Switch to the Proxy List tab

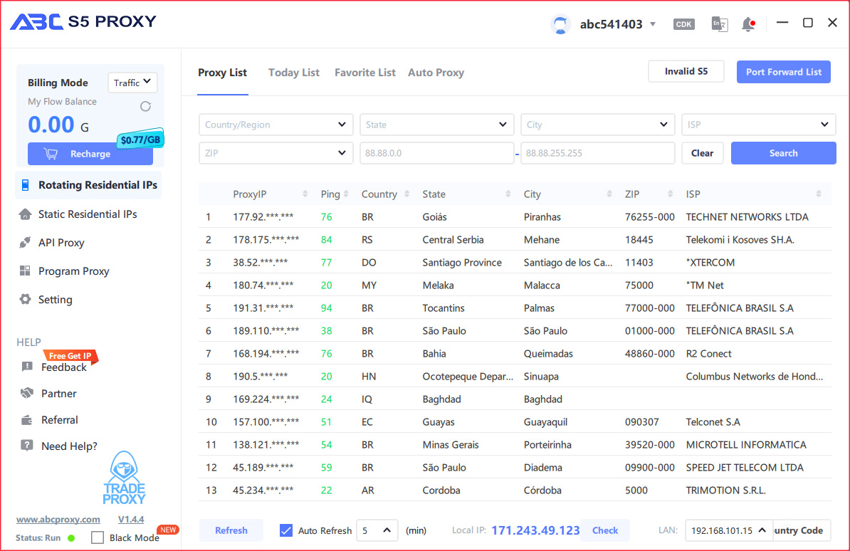[222, 73]
